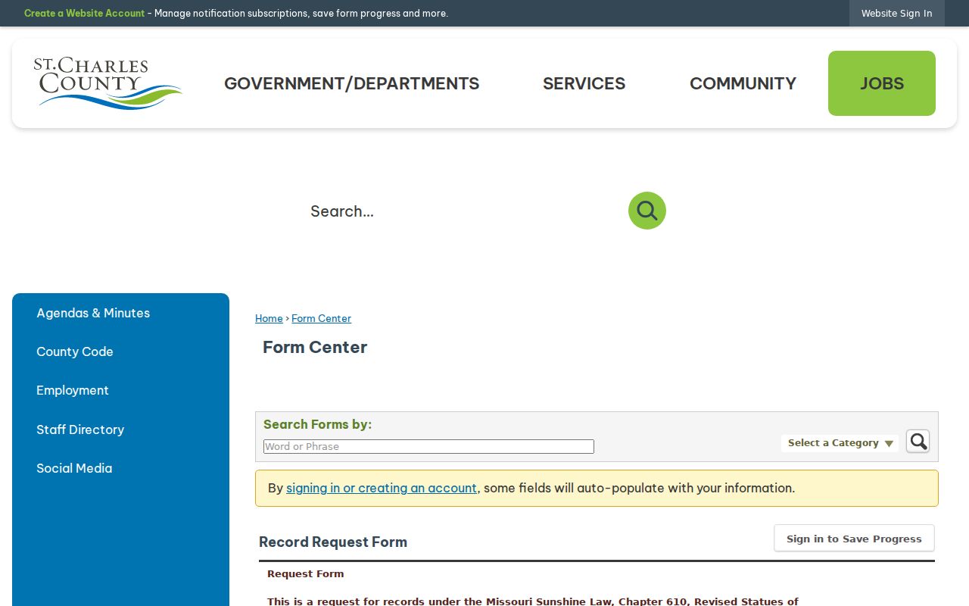Open Staff Directory sidebar link
The width and height of the screenshot is (969, 606).
(x=80, y=430)
